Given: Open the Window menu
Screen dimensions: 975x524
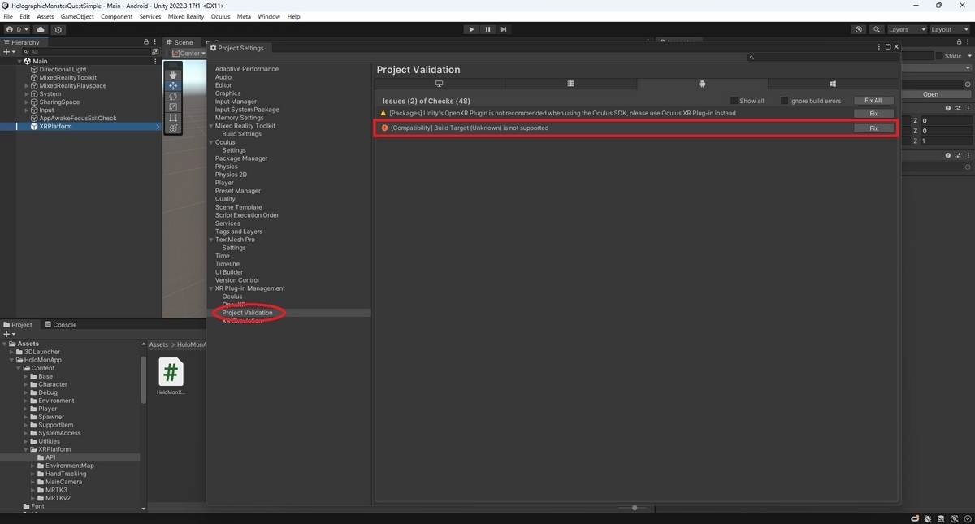Looking at the screenshot, I should [x=269, y=16].
